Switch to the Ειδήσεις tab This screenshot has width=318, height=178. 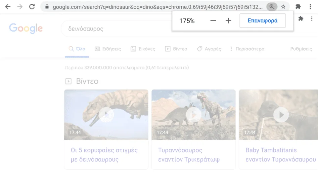(x=108, y=49)
